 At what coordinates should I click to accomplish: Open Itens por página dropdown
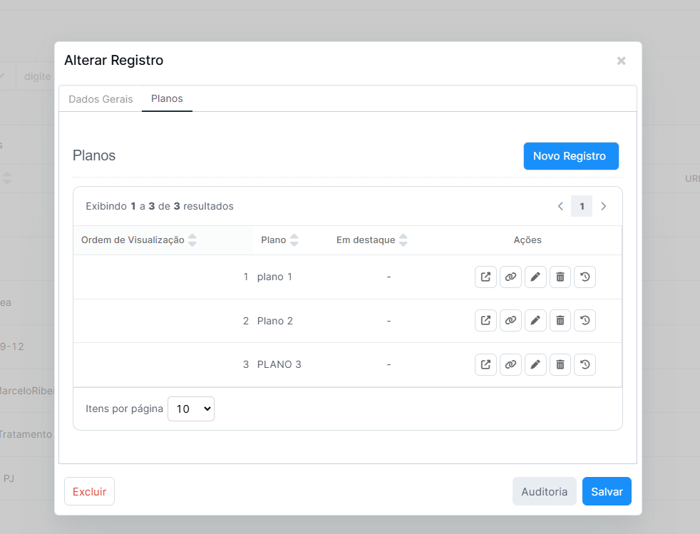point(191,409)
